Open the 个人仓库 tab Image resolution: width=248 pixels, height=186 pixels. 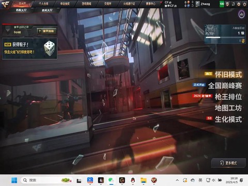tap(43, 4)
